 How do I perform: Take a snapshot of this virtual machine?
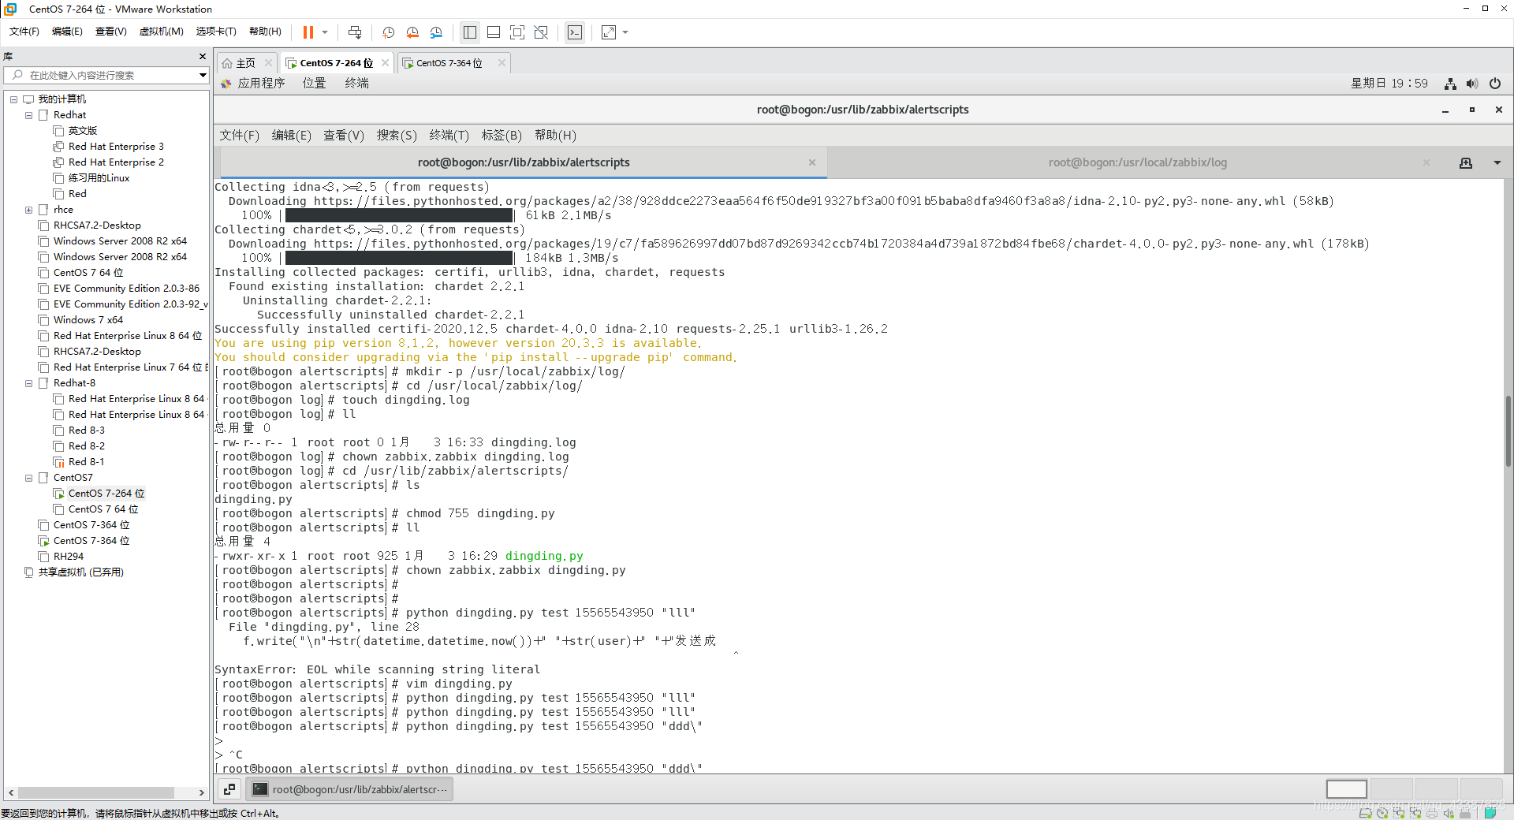click(388, 32)
